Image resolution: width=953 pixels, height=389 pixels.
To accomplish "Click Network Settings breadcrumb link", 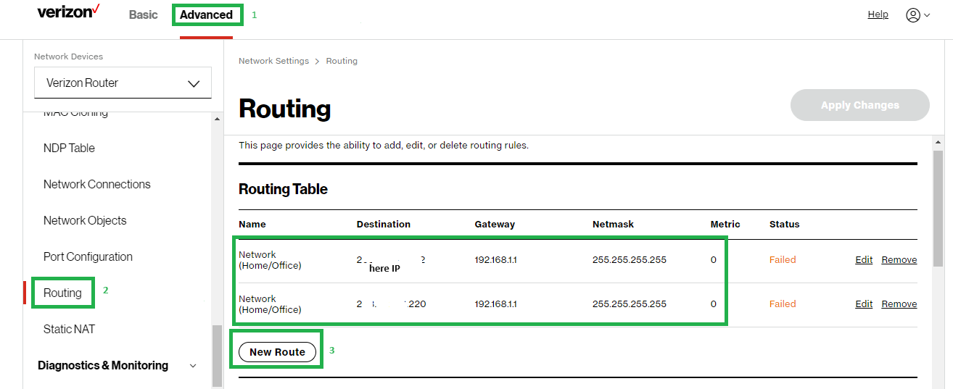I will 273,61.
